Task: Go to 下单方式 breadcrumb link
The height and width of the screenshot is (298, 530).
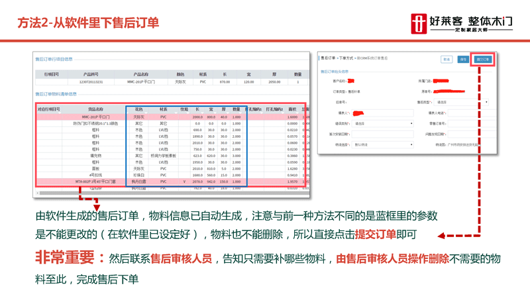Action: click(346, 58)
